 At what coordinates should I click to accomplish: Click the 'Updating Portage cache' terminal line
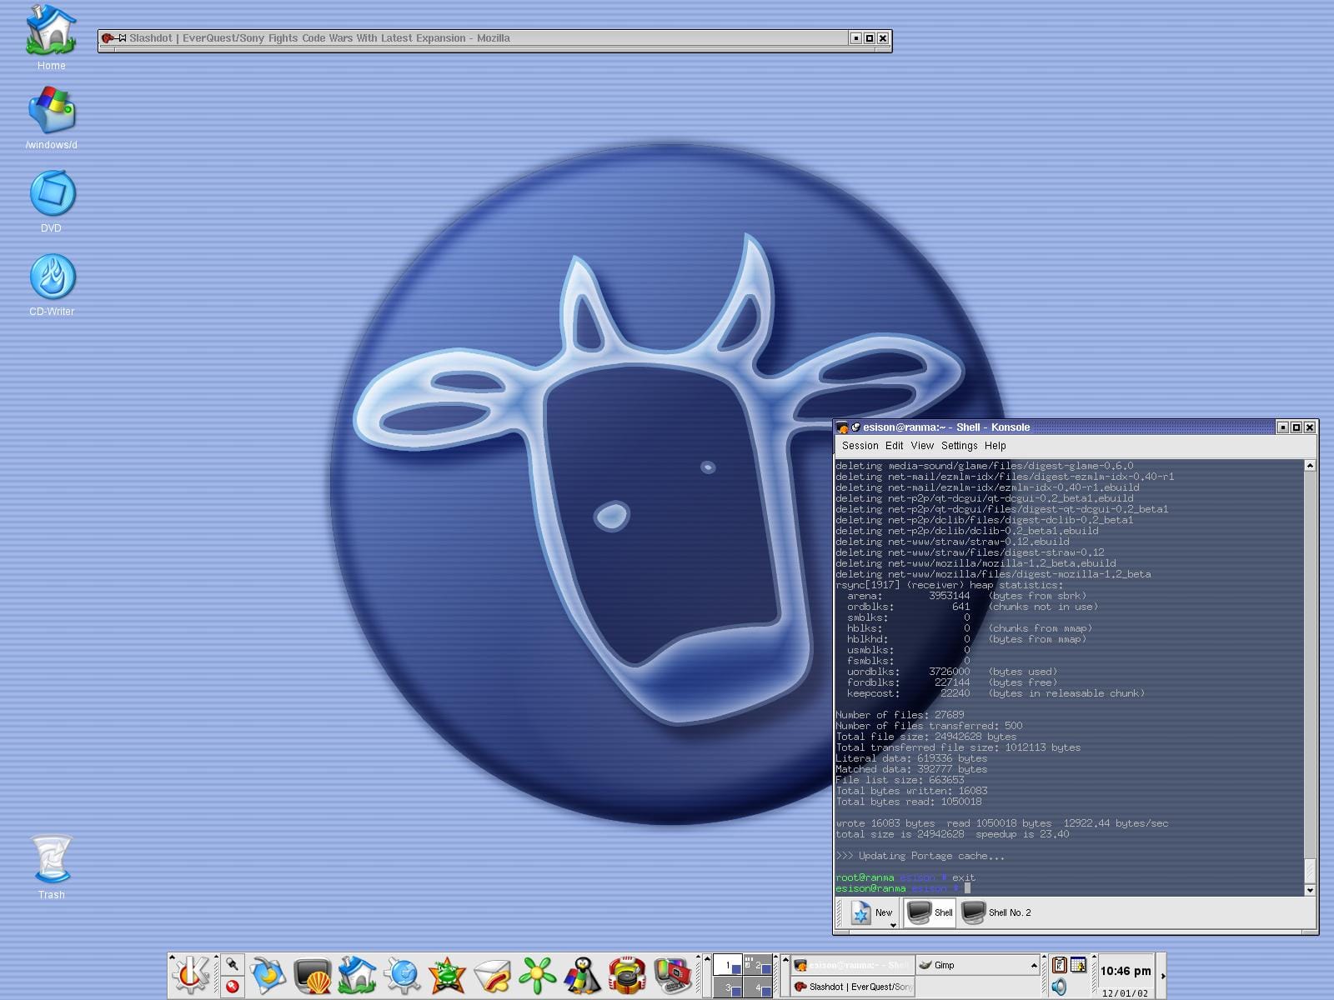tap(920, 856)
